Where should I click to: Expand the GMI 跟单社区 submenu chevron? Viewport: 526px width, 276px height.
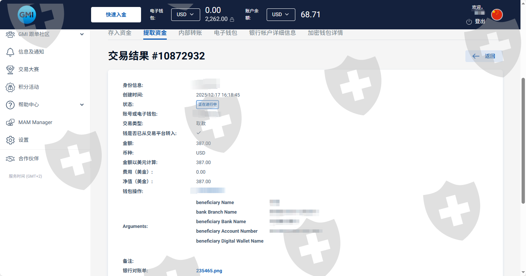click(x=82, y=34)
